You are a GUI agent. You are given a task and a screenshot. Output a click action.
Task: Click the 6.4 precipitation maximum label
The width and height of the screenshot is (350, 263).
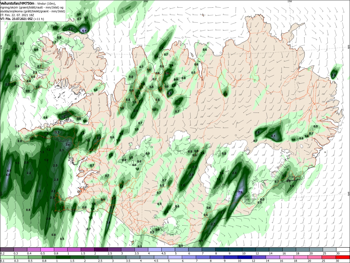pyautogui.click(x=84, y=31)
